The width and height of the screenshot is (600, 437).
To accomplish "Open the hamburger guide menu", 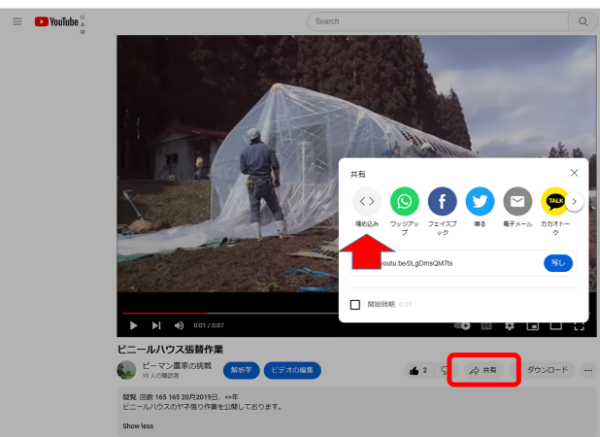I will pos(17,21).
